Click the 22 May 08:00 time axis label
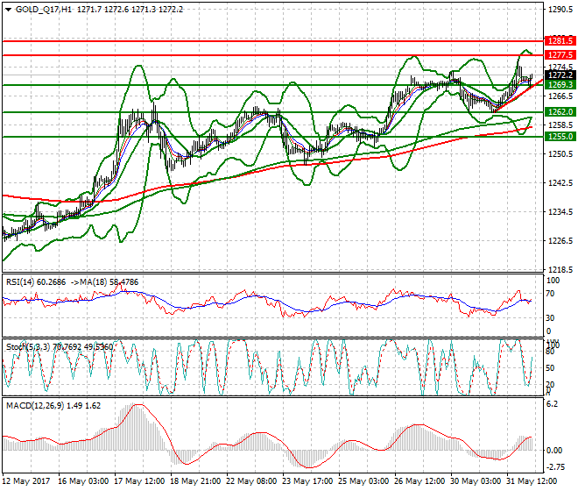Viewport: 578px width, 491px height. pos(251,481)
